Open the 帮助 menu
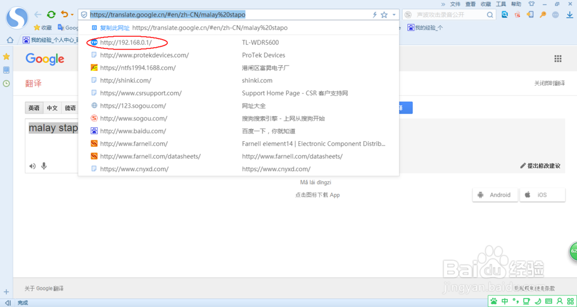Viewport: 577px width, 307px height. 516,4
